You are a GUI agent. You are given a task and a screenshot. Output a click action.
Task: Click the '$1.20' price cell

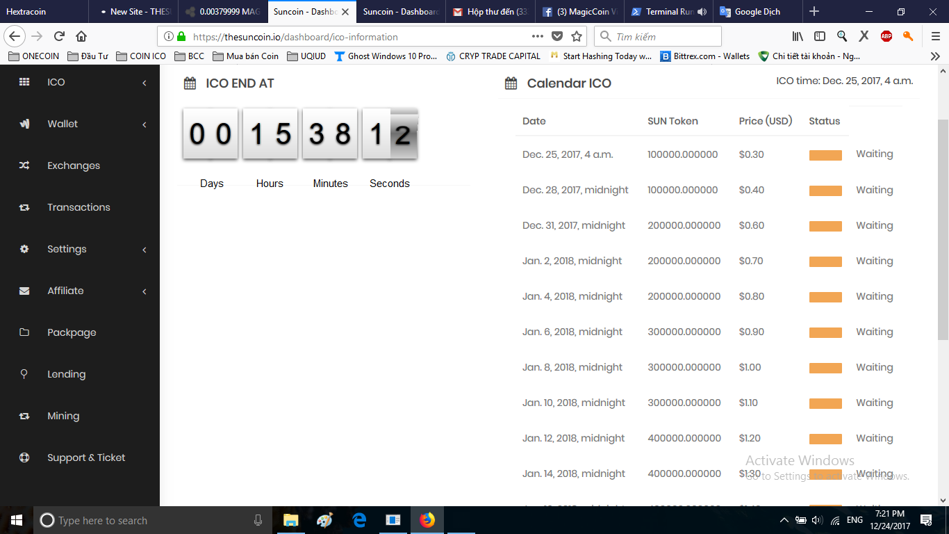(750, 438)
